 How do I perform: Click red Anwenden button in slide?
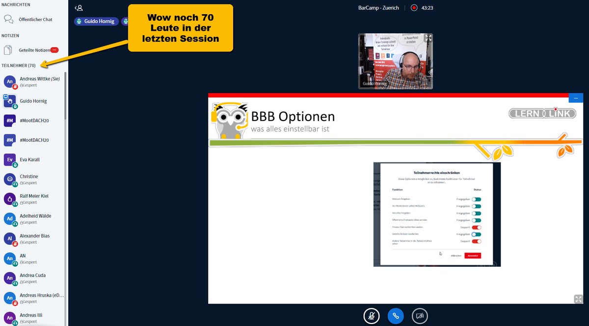(x=473, y=255)
